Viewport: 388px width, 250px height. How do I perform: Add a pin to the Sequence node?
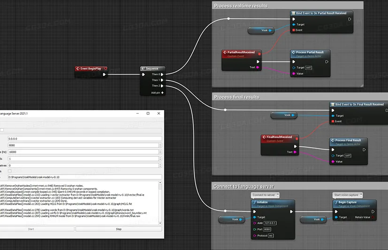[157, 93]
